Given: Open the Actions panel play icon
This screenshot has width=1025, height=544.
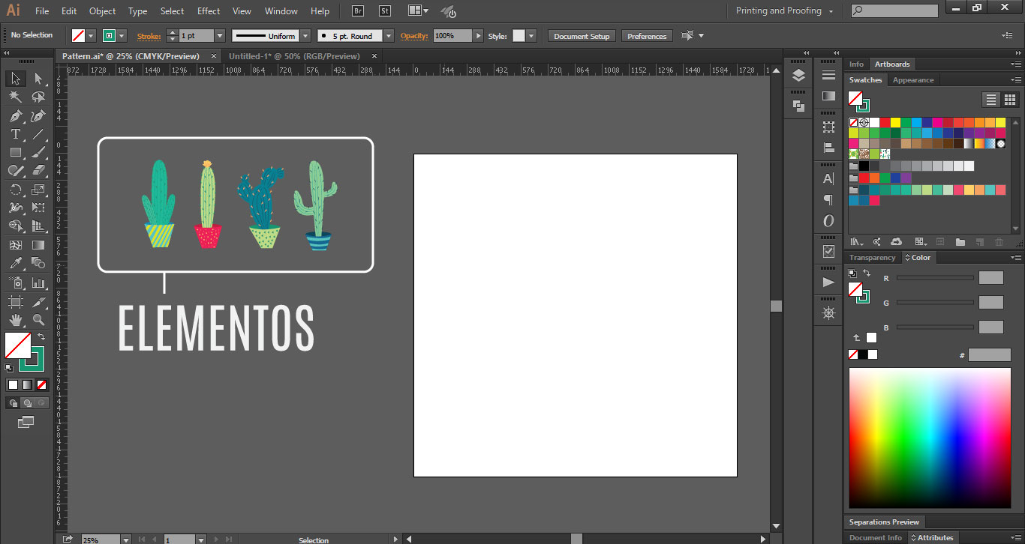Looking at the screenshot, I should click(828, 282).
